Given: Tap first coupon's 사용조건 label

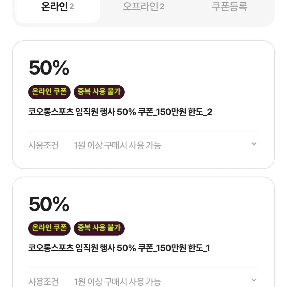Looking at the screenshot, I should (x=43, y=146).
